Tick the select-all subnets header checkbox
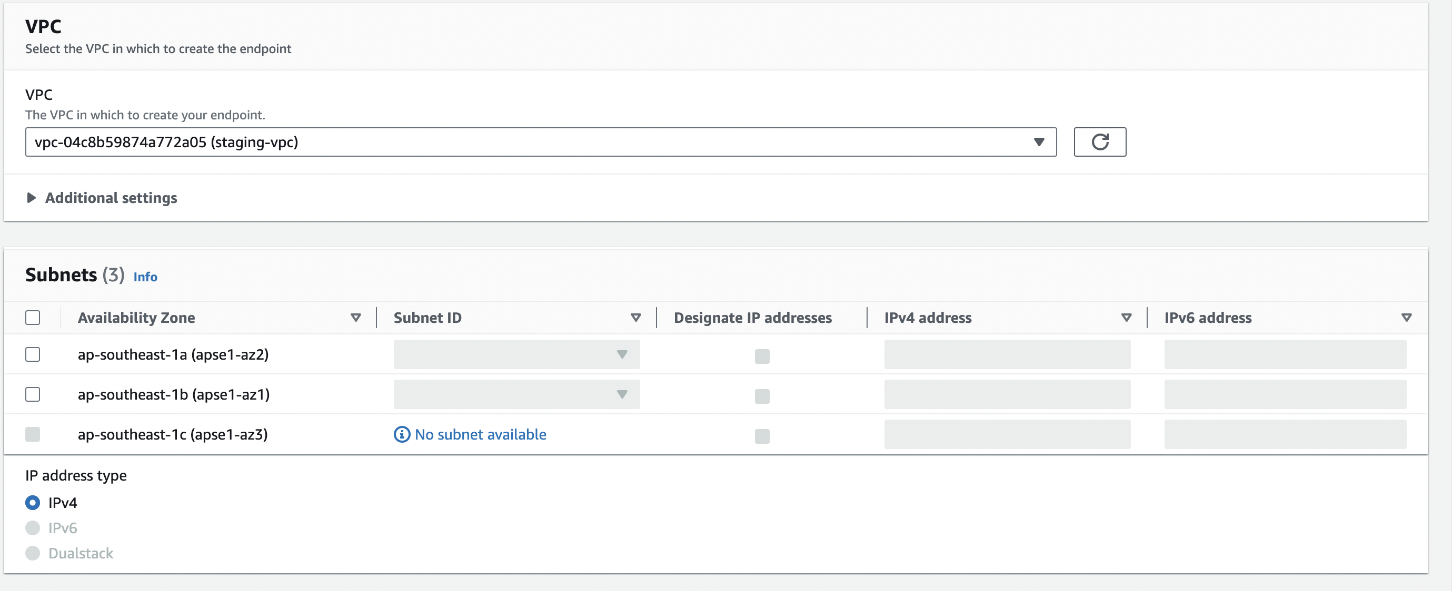The width and height of the screenshot is (1452, 591). point(33,318)
